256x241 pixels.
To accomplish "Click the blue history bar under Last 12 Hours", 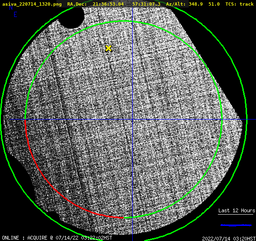I will (236, 225).
